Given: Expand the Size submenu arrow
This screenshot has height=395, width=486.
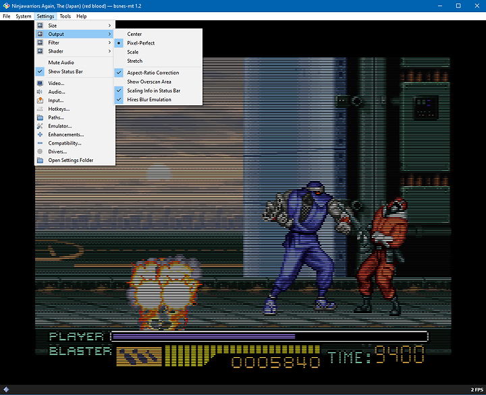Looking at the screenshot, I should pyautogui.click(x=110, y=26).
